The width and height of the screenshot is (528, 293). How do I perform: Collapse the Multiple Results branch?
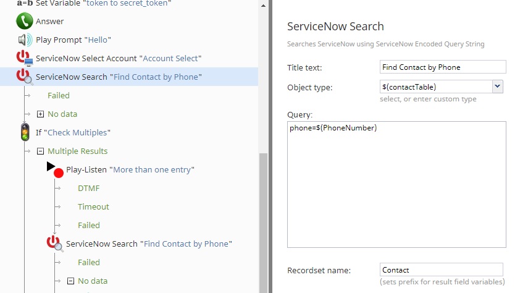tap(40, 151)
